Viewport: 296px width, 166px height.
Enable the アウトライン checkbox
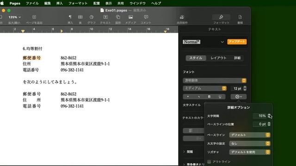click(209, 162)
